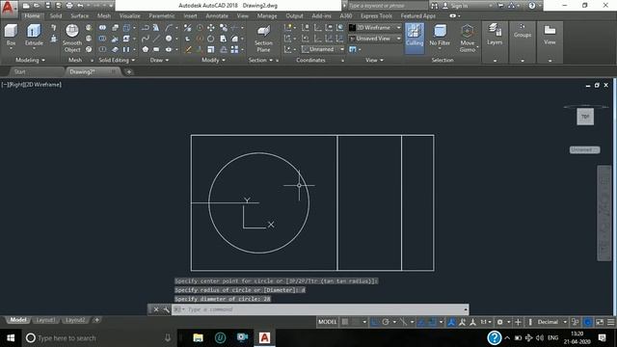Click the Smooth Object tool
The width and height of the screenshot is (617, 347).
72,39
